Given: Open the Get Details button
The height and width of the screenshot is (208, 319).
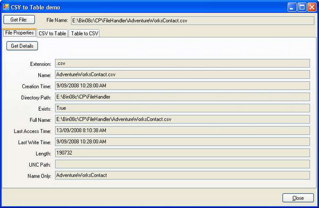Looking at the screenshot, I should (x=22, y=46).
